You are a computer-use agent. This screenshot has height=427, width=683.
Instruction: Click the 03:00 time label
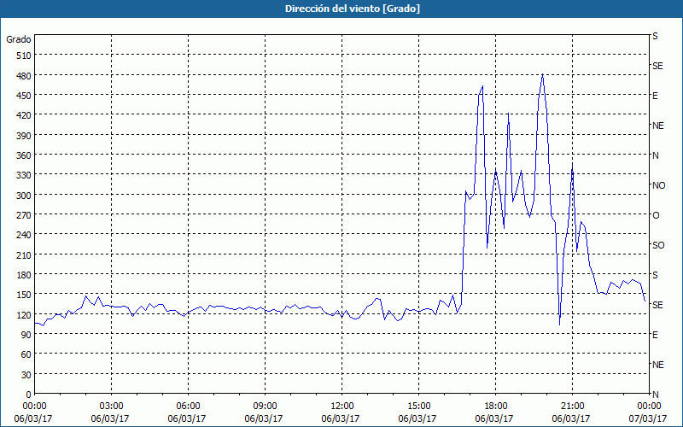[111, 407]
